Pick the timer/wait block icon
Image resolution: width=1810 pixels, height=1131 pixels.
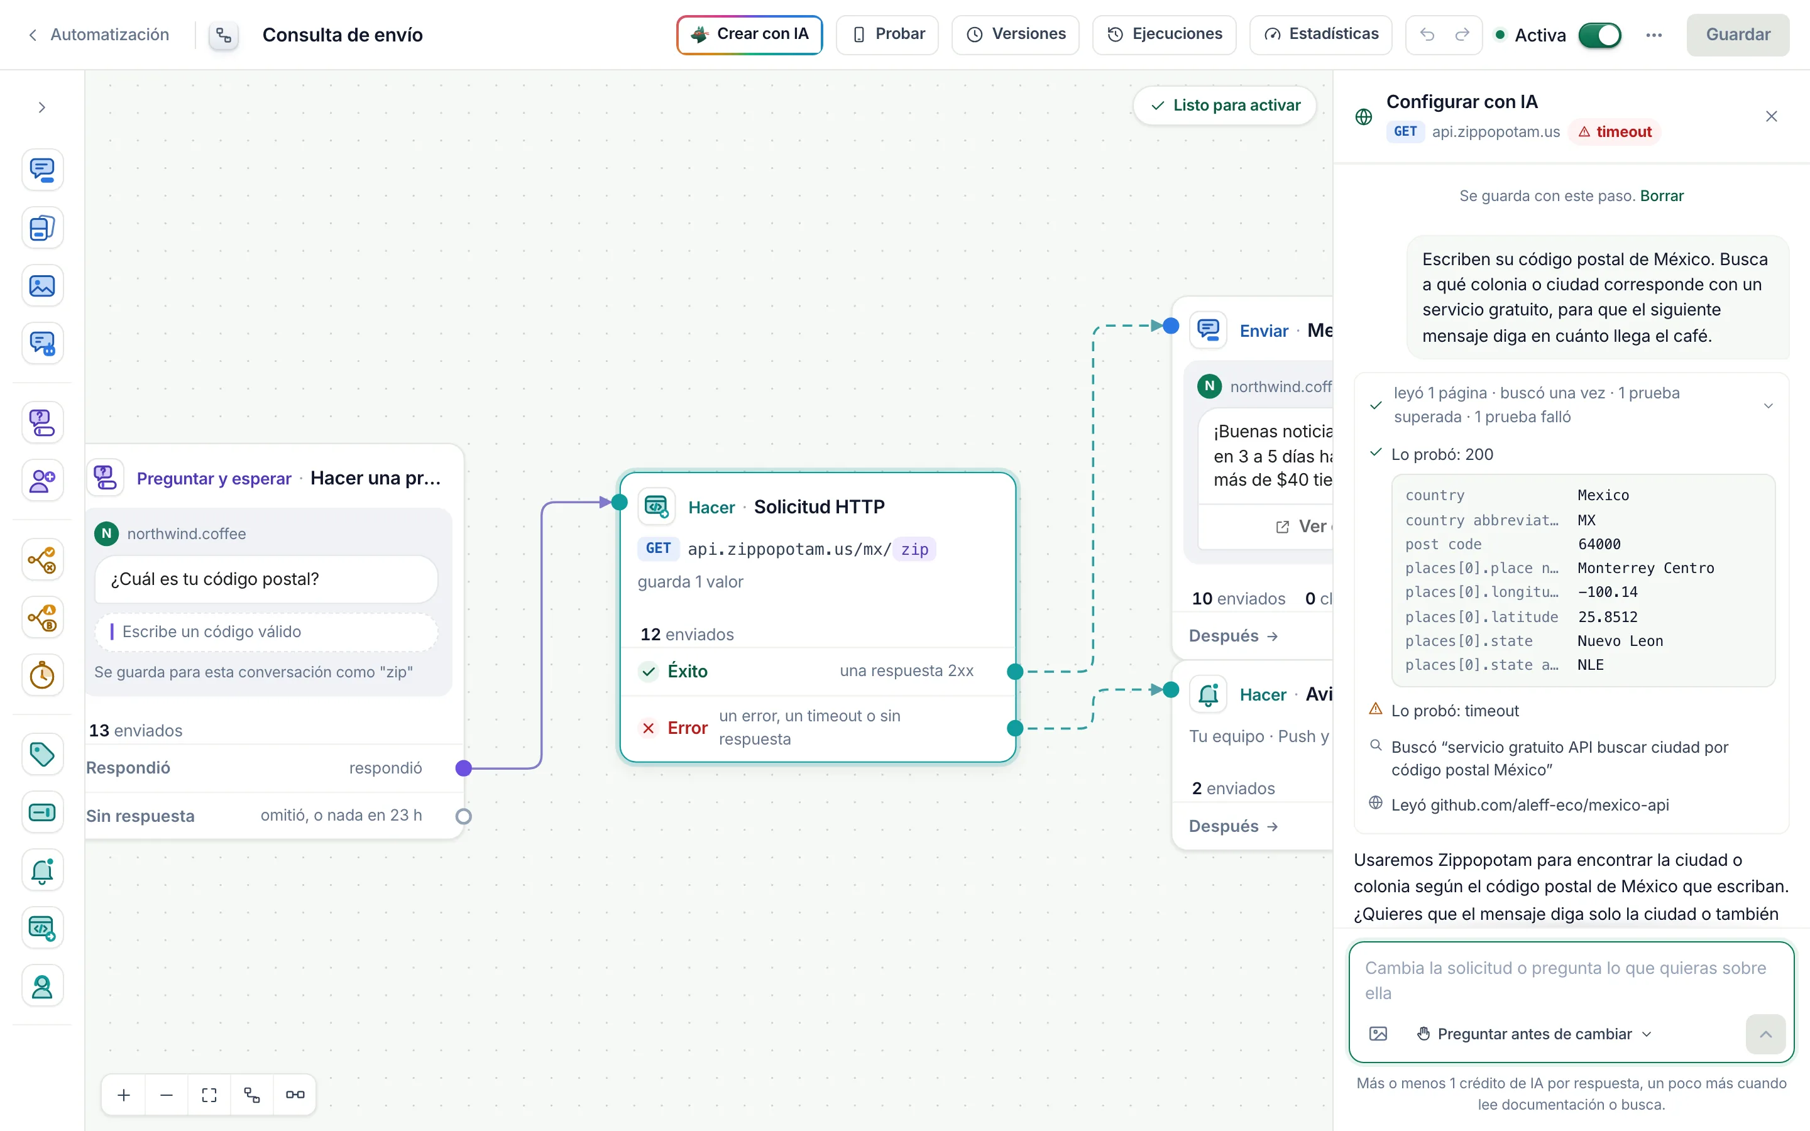(42, 675)
